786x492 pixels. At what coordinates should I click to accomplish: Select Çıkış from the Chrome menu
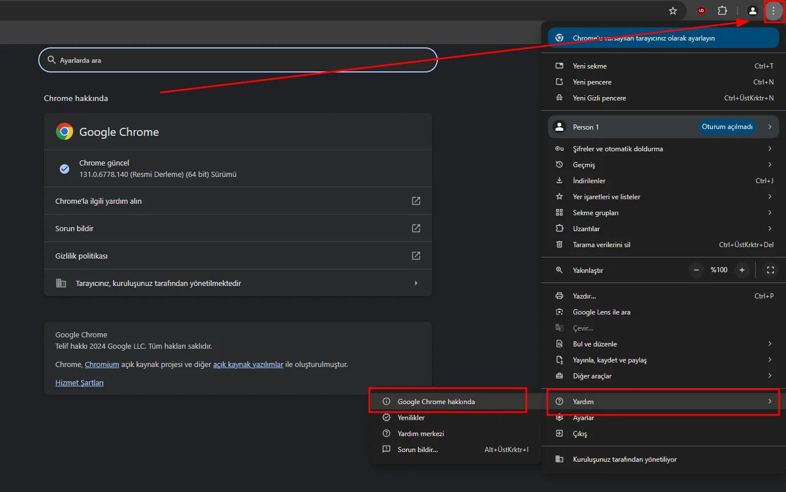[x=664, y=434]
